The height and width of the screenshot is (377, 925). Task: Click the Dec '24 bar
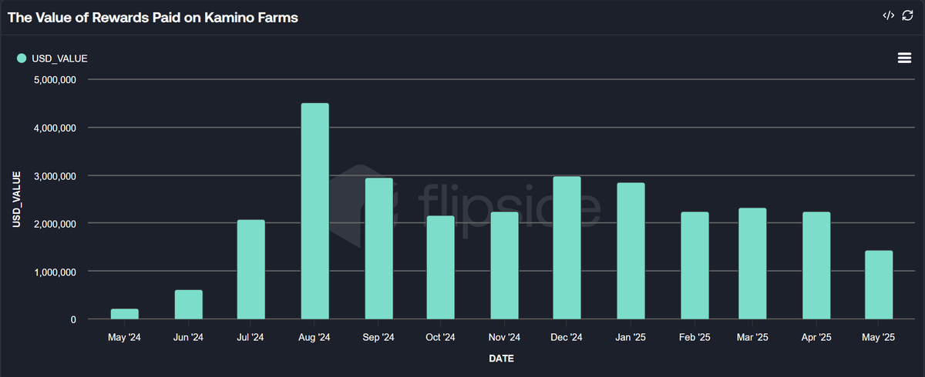(x=567, y=248)
